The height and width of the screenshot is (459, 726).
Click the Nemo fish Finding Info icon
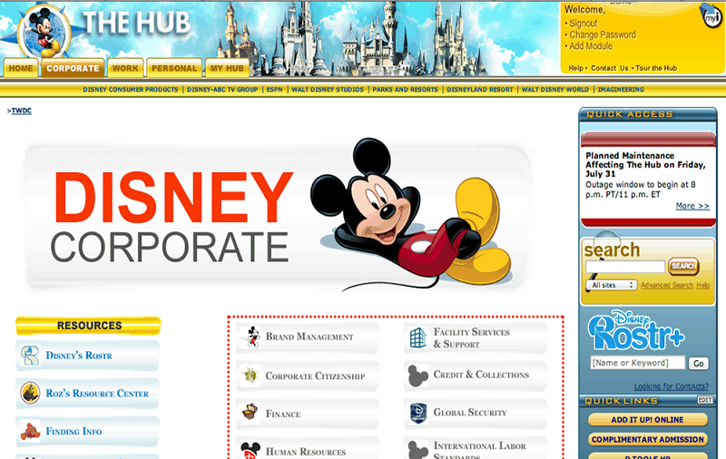pyautogui.click(x=30, y=431)
